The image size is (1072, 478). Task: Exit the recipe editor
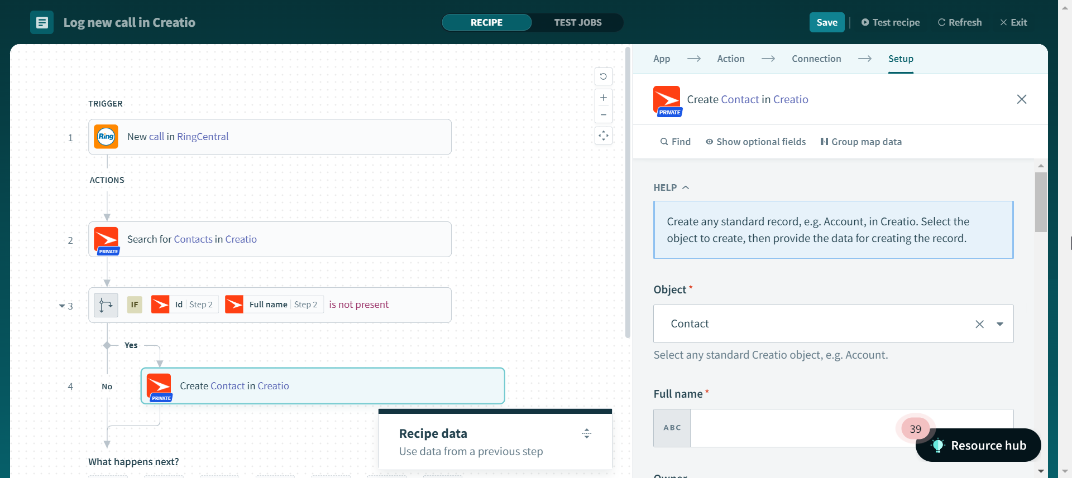point(1013,22)
